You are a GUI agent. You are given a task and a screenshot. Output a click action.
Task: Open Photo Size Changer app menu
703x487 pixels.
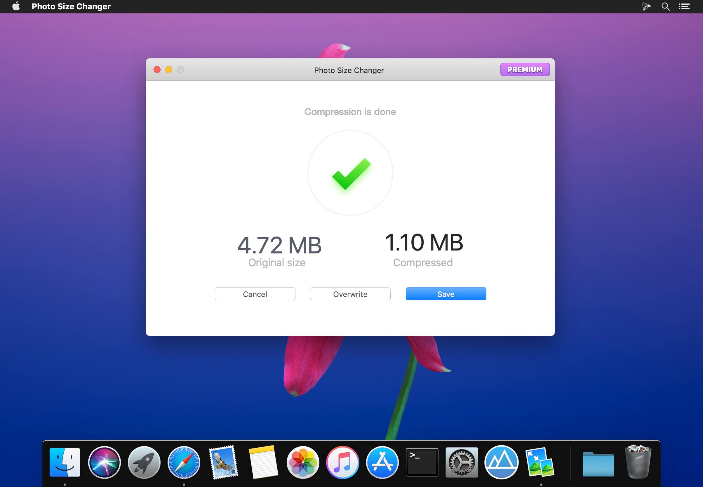pyautogui.click(x=71, y=6)
